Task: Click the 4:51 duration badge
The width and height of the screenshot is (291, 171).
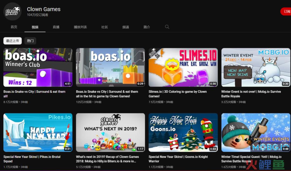Action: [x=68, y=84]
